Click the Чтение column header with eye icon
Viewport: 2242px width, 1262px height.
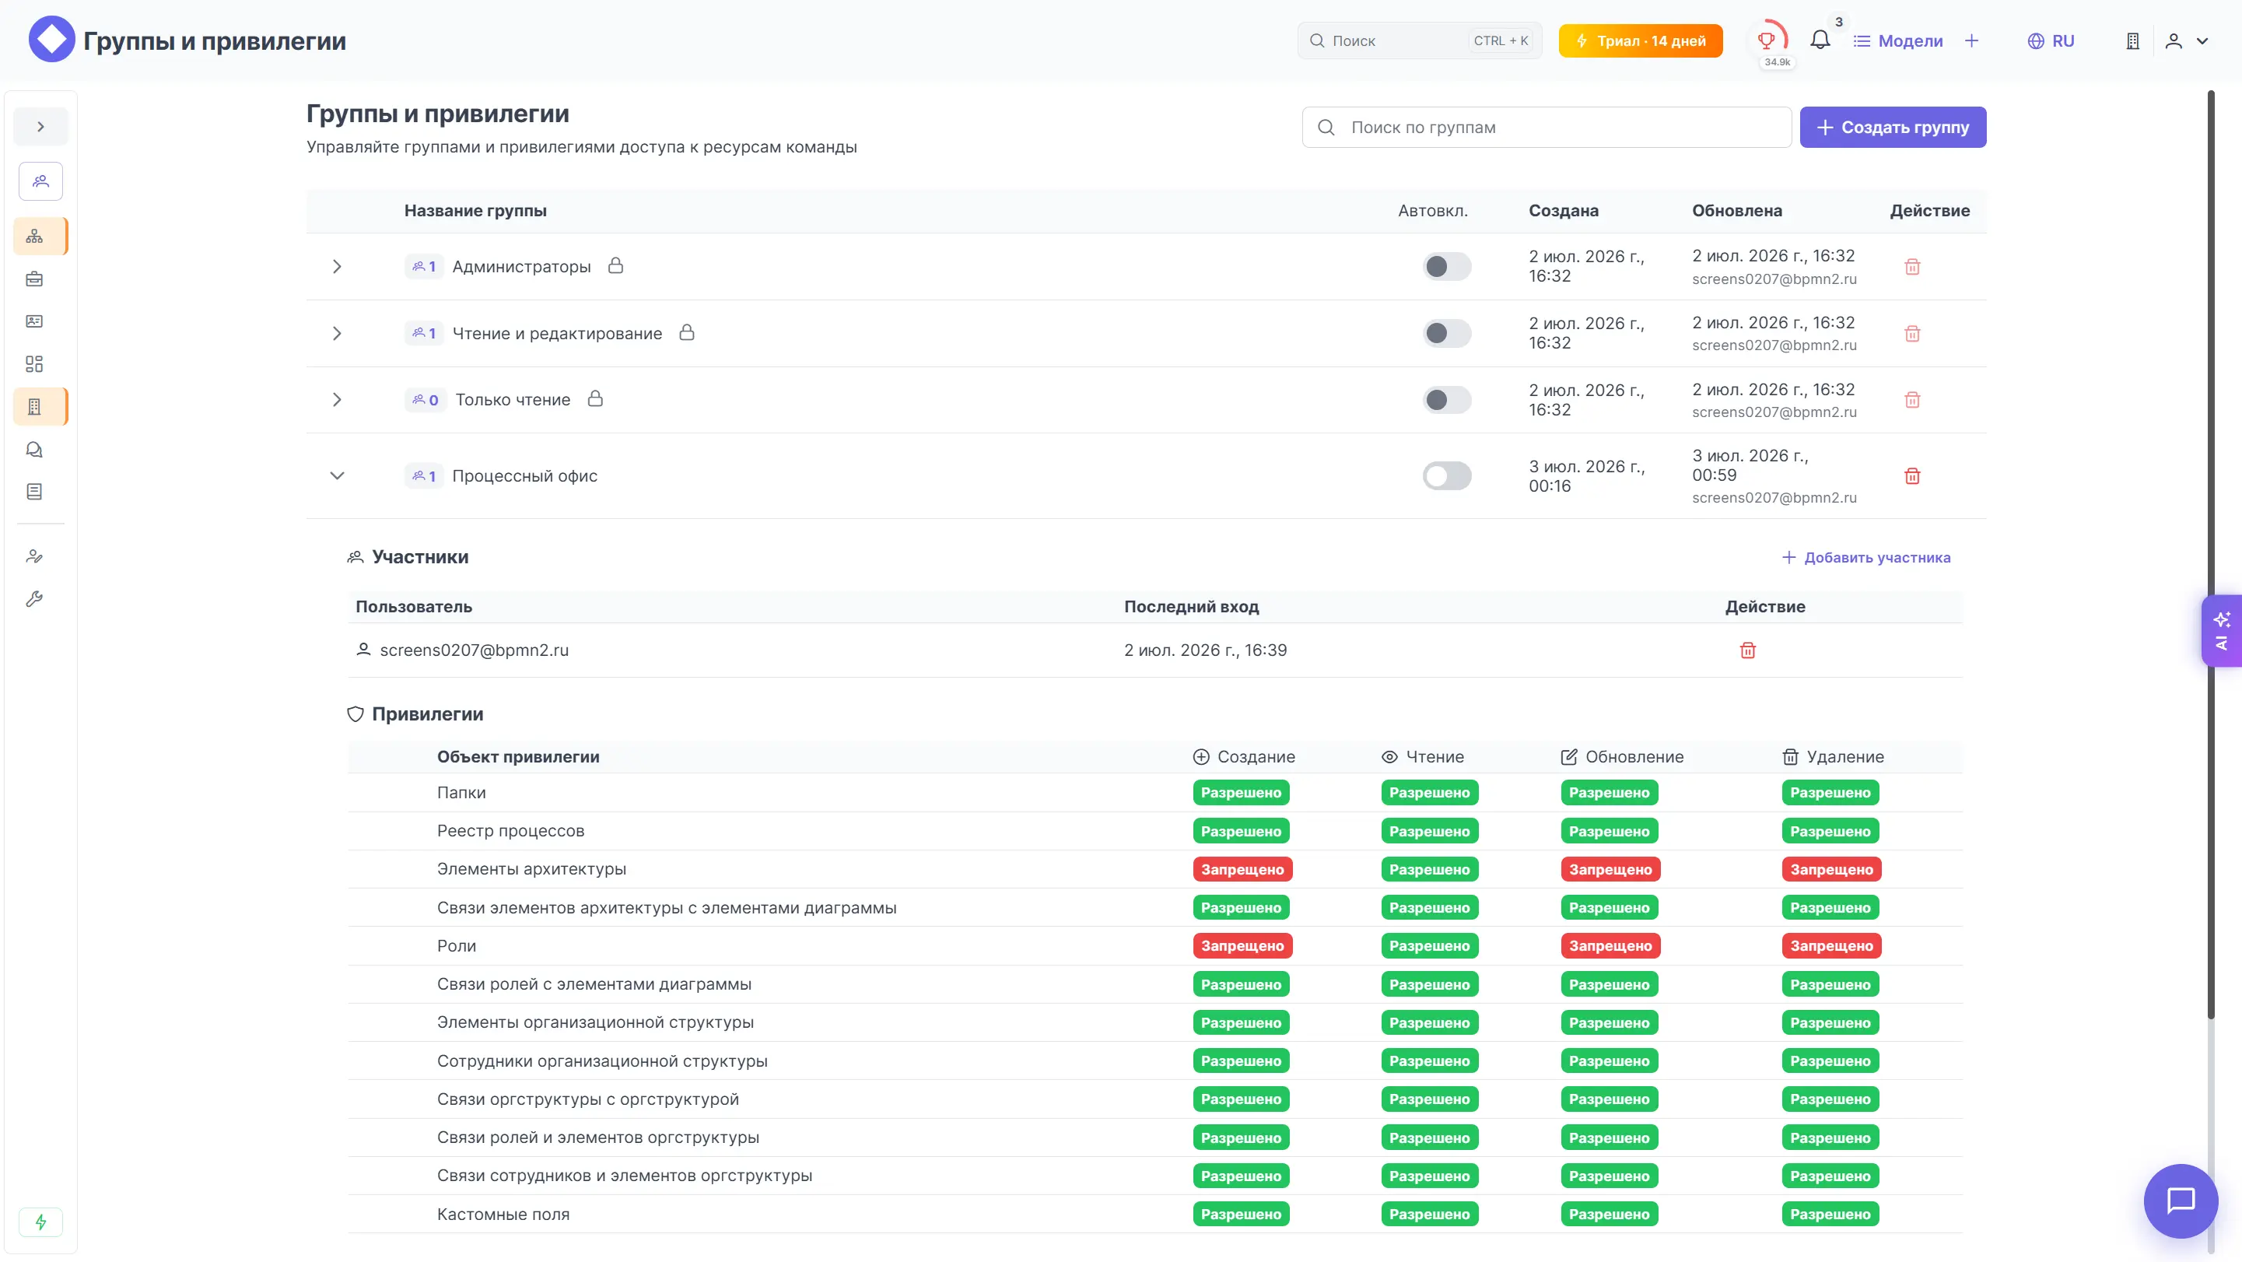pyautogui.click(x=1422, y=757)
